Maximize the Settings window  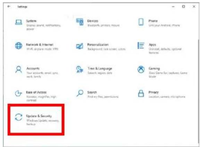(184, 7)
